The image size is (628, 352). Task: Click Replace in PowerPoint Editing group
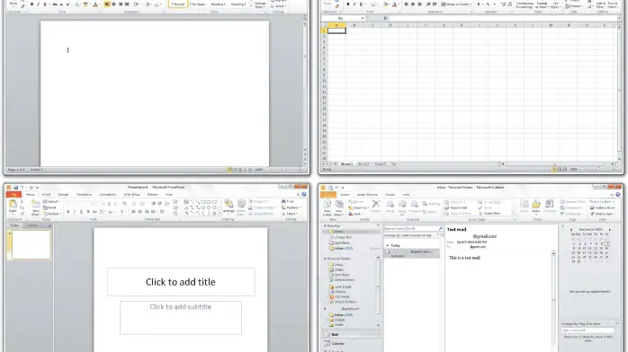[292, 207]
